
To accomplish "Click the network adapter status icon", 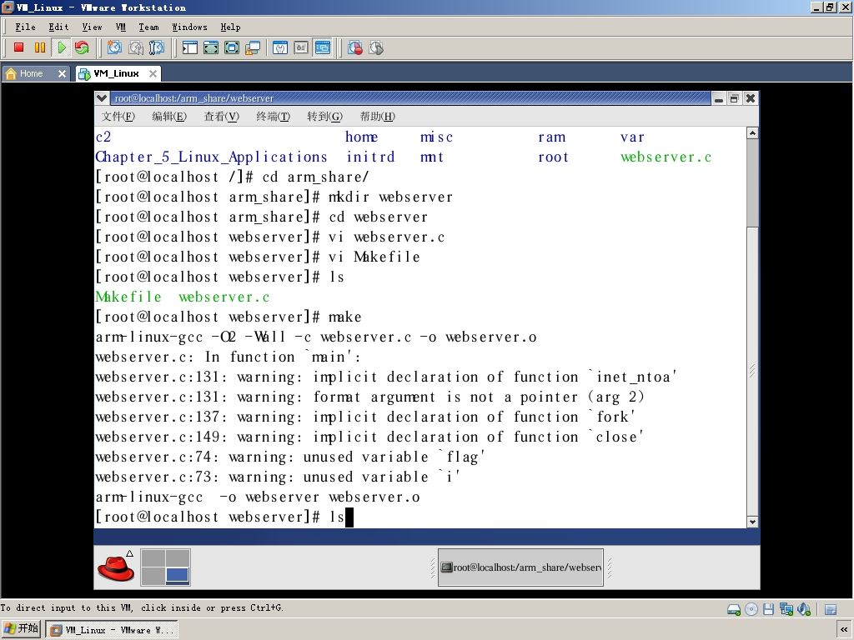I will tap(786, 609).
